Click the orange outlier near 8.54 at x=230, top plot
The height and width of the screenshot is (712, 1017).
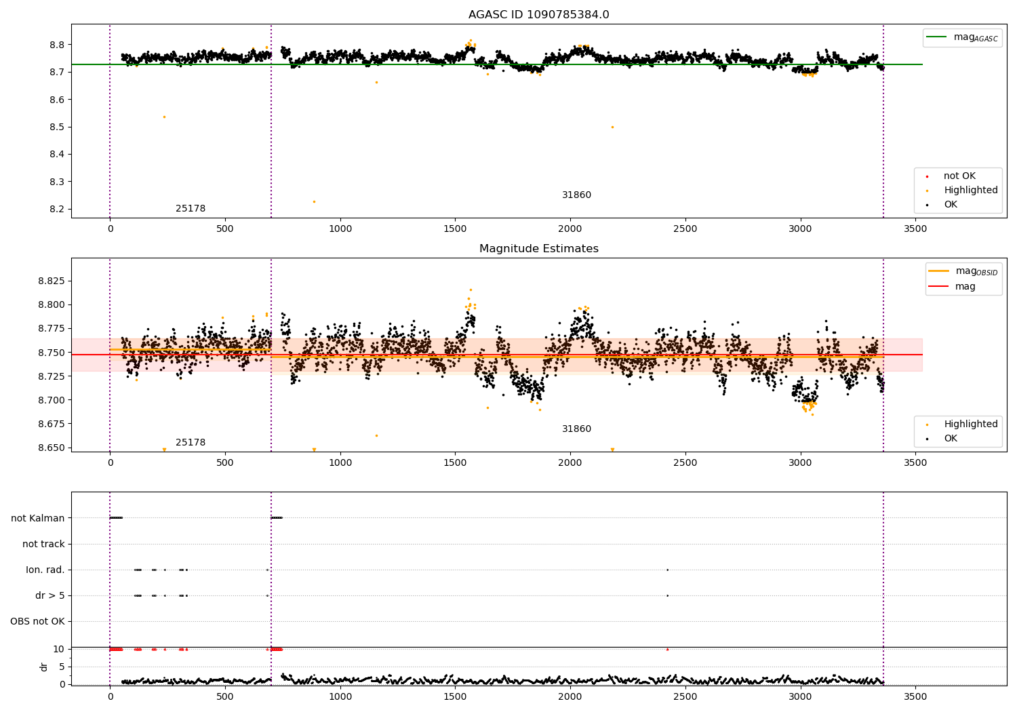click(x=164, y=117)
